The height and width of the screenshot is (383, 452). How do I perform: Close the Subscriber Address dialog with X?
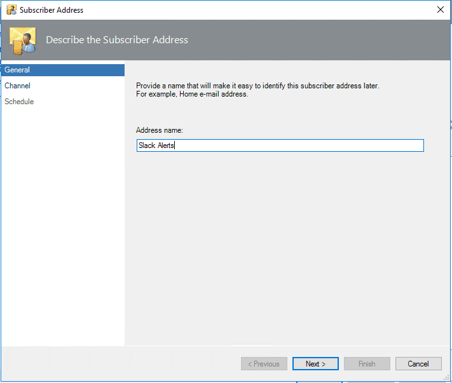click(440, 10)
